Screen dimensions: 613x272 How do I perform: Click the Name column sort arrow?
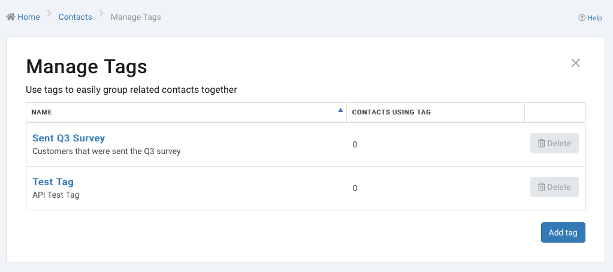click(340, 110)
